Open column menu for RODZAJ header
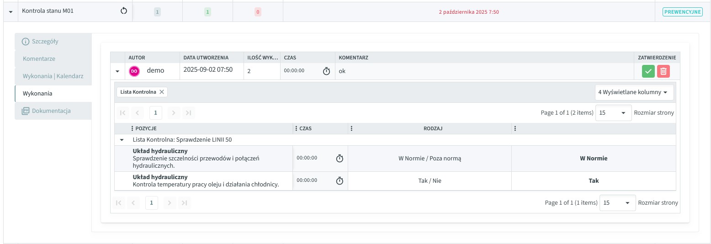 pos(351,129)
